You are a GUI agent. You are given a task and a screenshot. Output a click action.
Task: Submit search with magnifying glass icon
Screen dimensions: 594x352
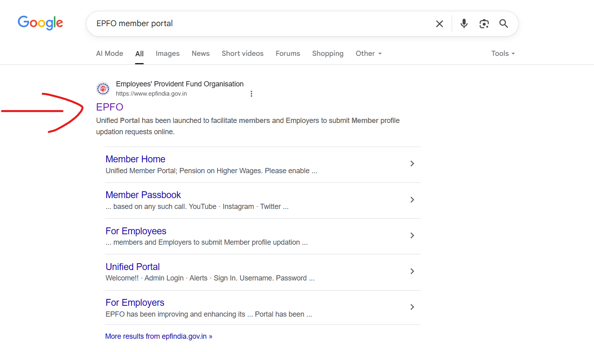coord(504,24)
